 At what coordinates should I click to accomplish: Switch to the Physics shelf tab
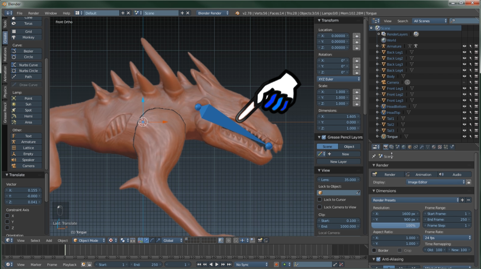5,92
